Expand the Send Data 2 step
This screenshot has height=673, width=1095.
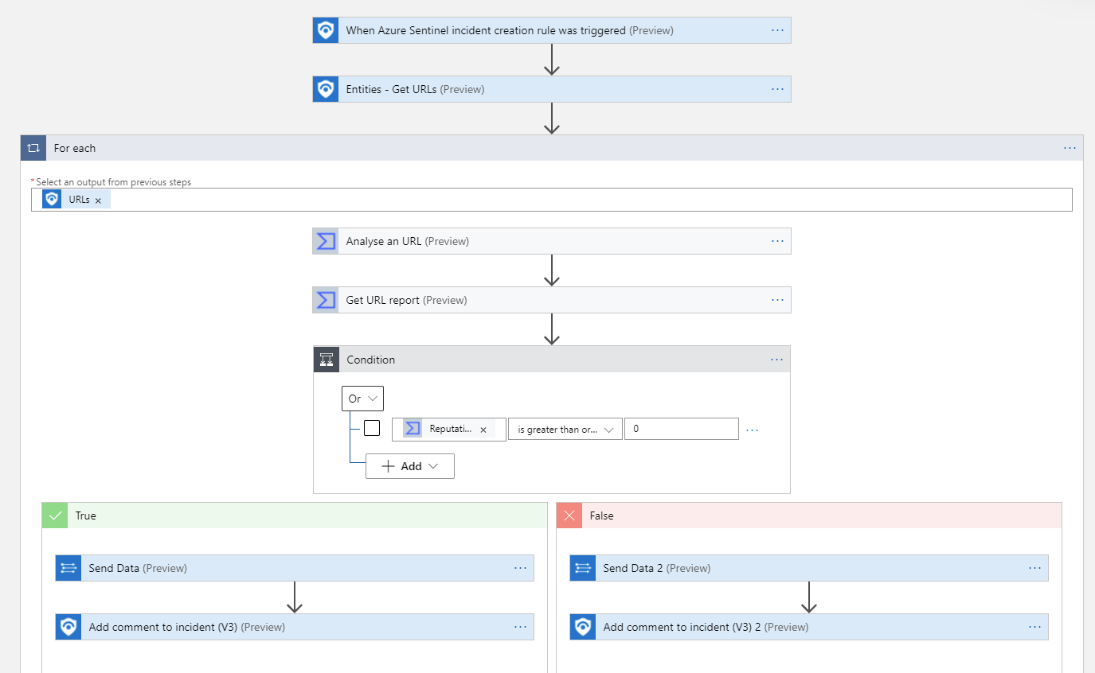pos(809,568)
